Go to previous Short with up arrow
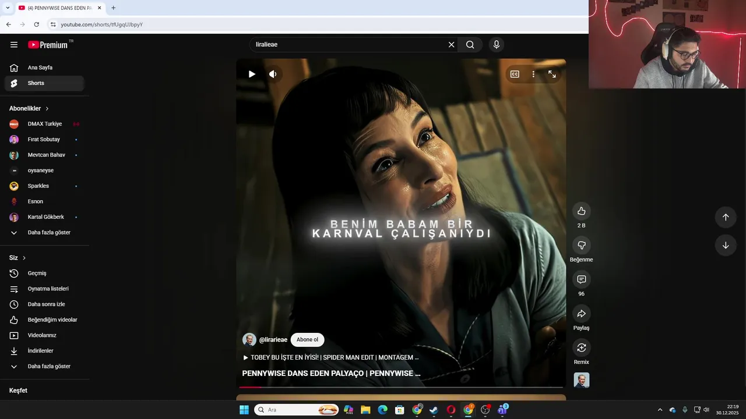This screenshot has height=419, width=746. pos(726,217)
